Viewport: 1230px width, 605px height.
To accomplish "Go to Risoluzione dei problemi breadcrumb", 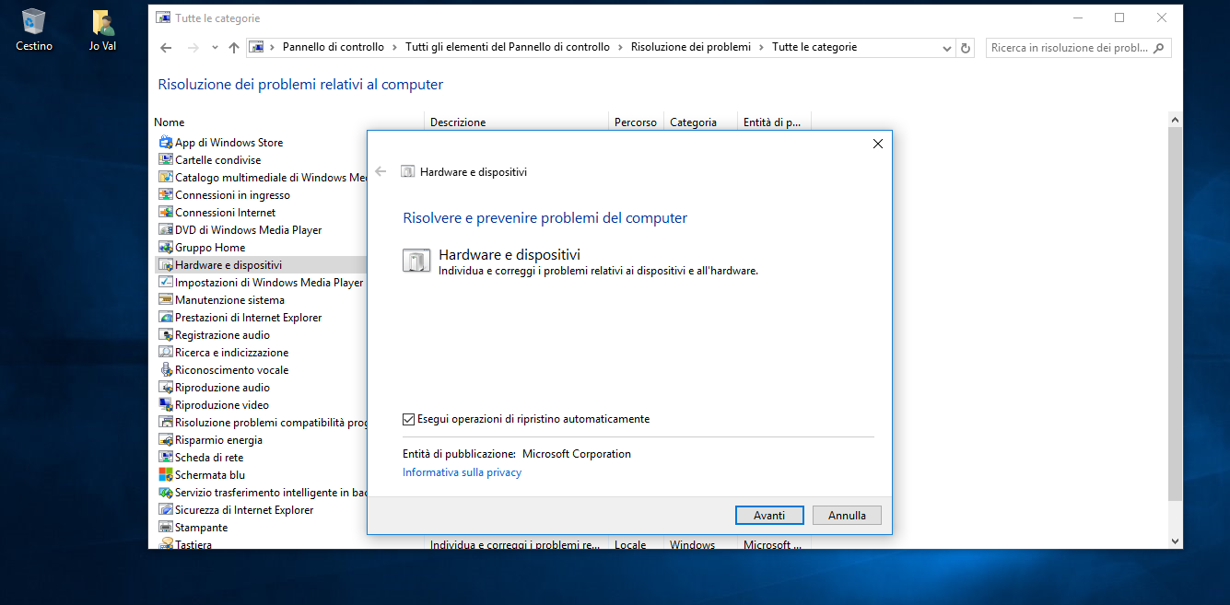I will tap(691, 47).
